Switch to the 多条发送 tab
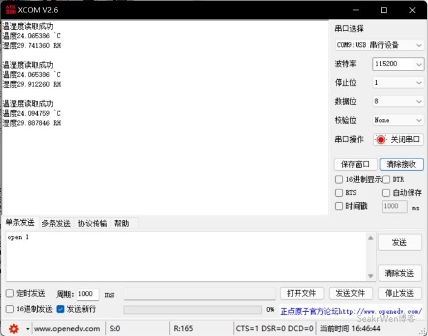The image size is (428, 336). pyautogui.click(x=56, y=223)
